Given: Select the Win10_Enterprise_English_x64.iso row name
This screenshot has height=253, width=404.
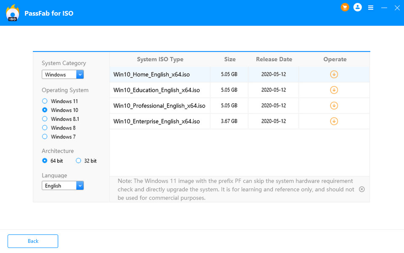Looking at the screenshot, I should point(157,121).
